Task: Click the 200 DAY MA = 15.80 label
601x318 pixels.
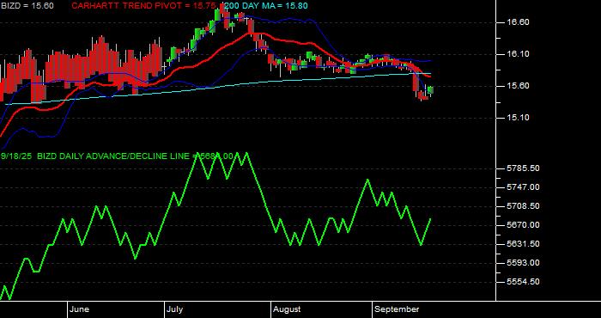Action: (x=265, y=6)
